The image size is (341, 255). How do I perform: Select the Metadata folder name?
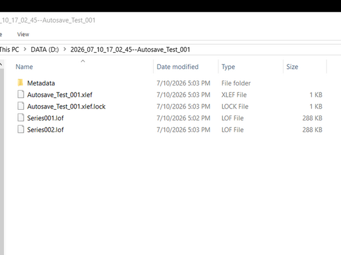[x=41, y=83]
